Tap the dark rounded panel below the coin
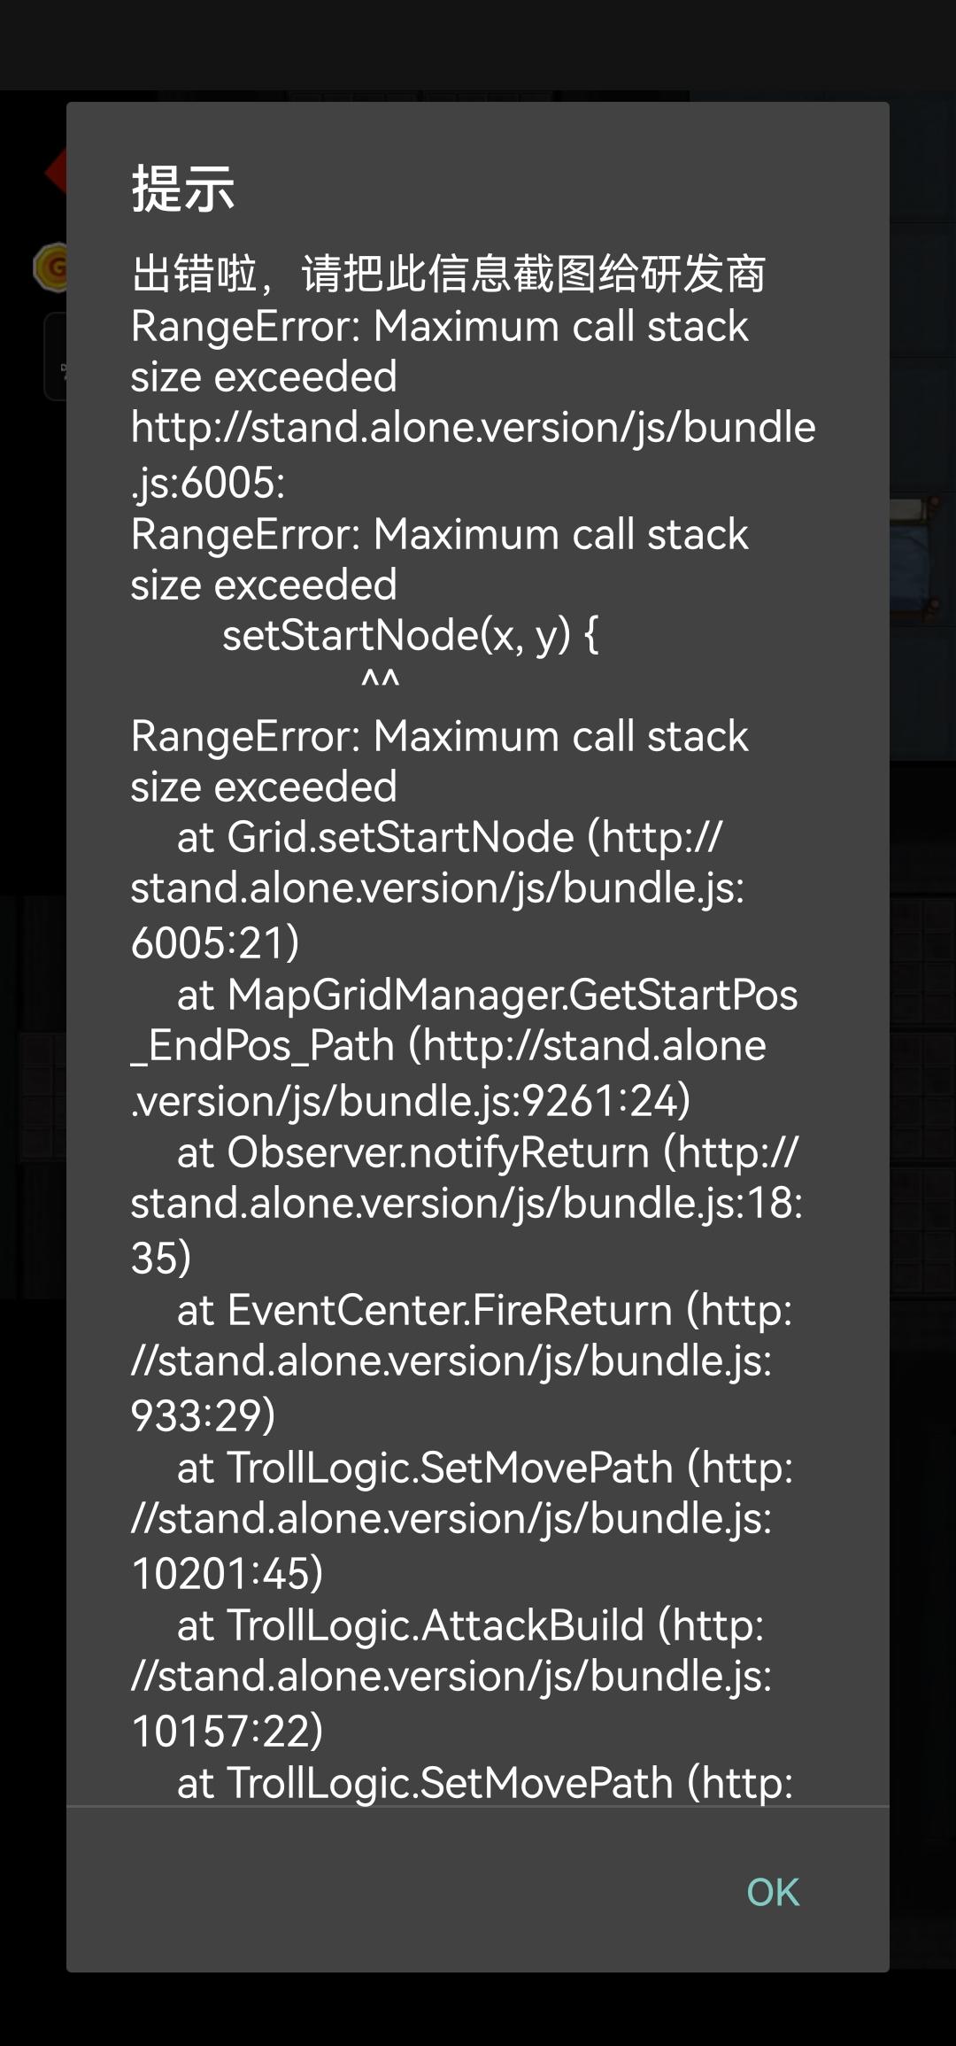956x2046 pixels. 55,357
